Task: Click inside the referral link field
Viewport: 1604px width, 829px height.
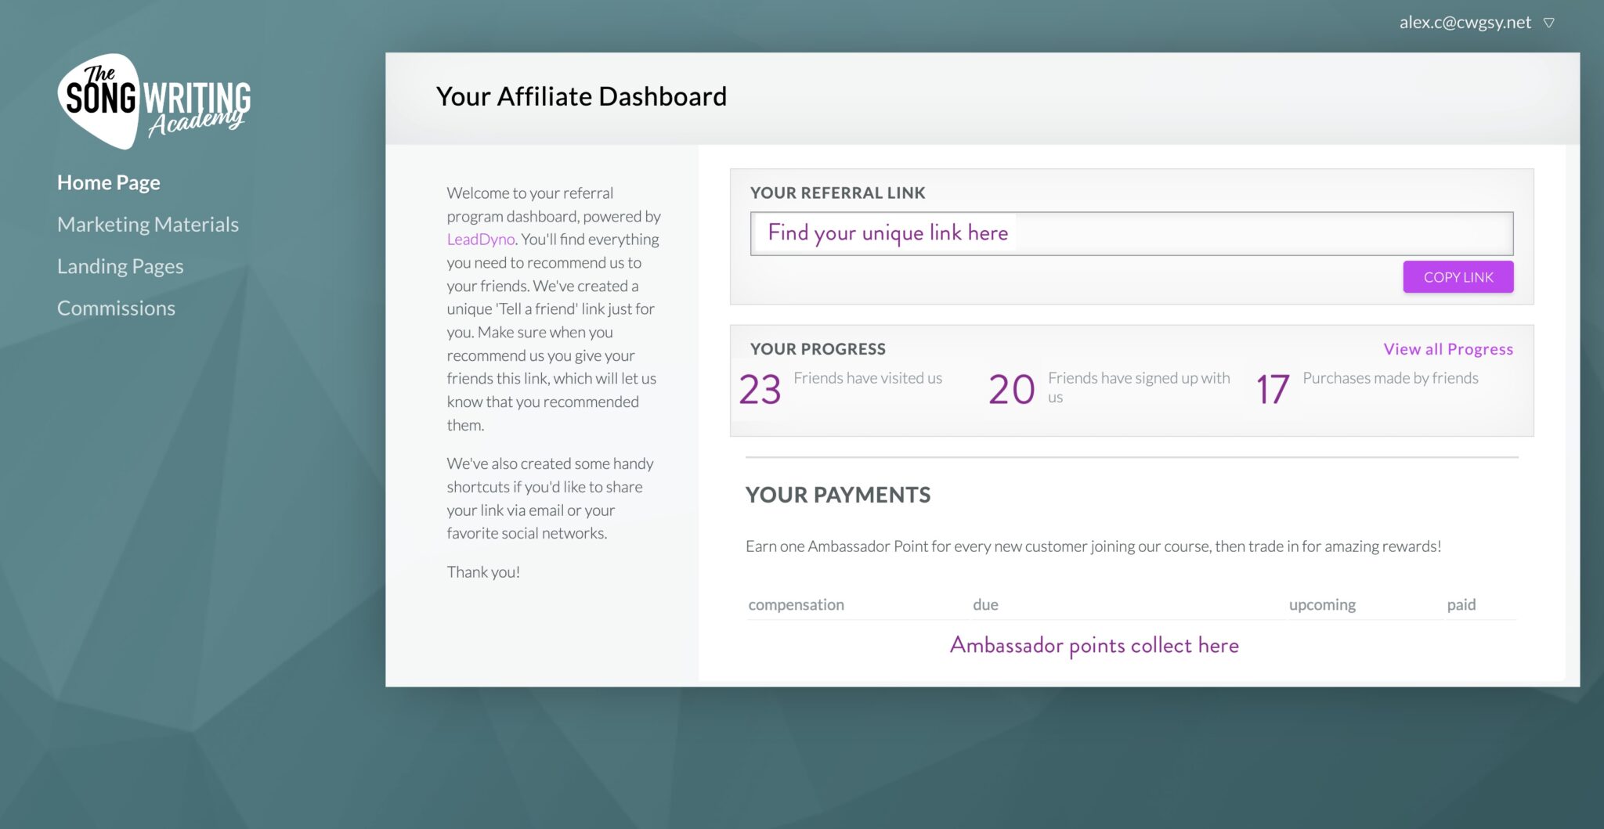Action: [x=1131, y=233]
